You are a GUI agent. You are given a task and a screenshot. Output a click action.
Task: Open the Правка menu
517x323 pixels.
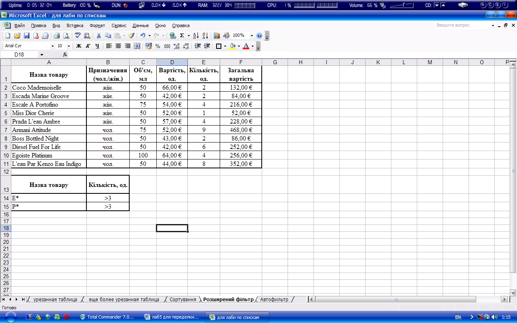[39, 25]
